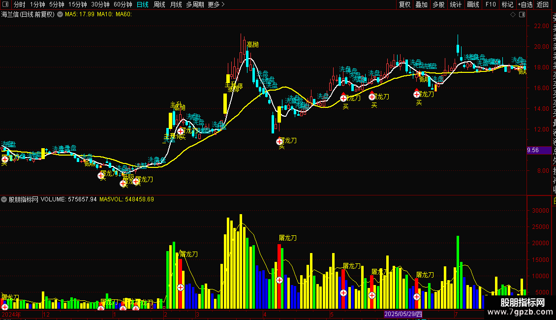Click the +自选 add to watchlist button
The image size is (556, 320).
(525, 4)
